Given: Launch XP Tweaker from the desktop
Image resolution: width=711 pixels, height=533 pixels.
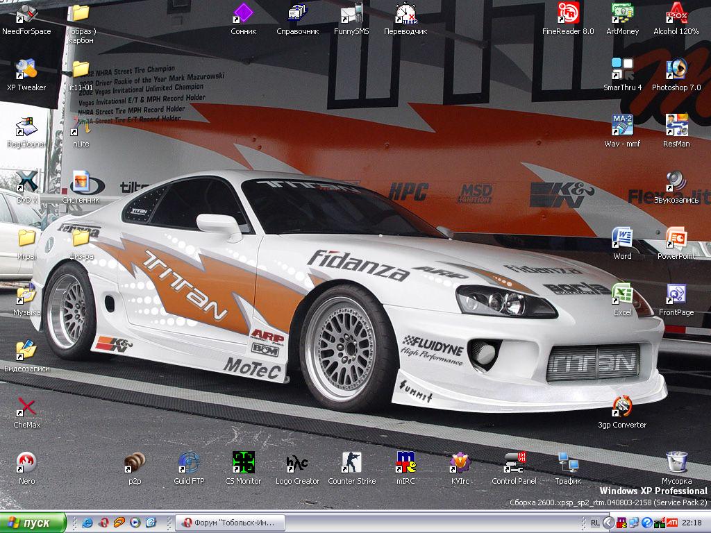Looking at the screenshot, I should [26, 76].
